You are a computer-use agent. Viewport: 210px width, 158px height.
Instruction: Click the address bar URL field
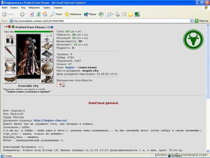point(100,21)
